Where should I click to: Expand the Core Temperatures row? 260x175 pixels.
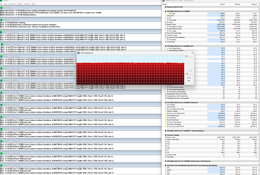(165, 48)
